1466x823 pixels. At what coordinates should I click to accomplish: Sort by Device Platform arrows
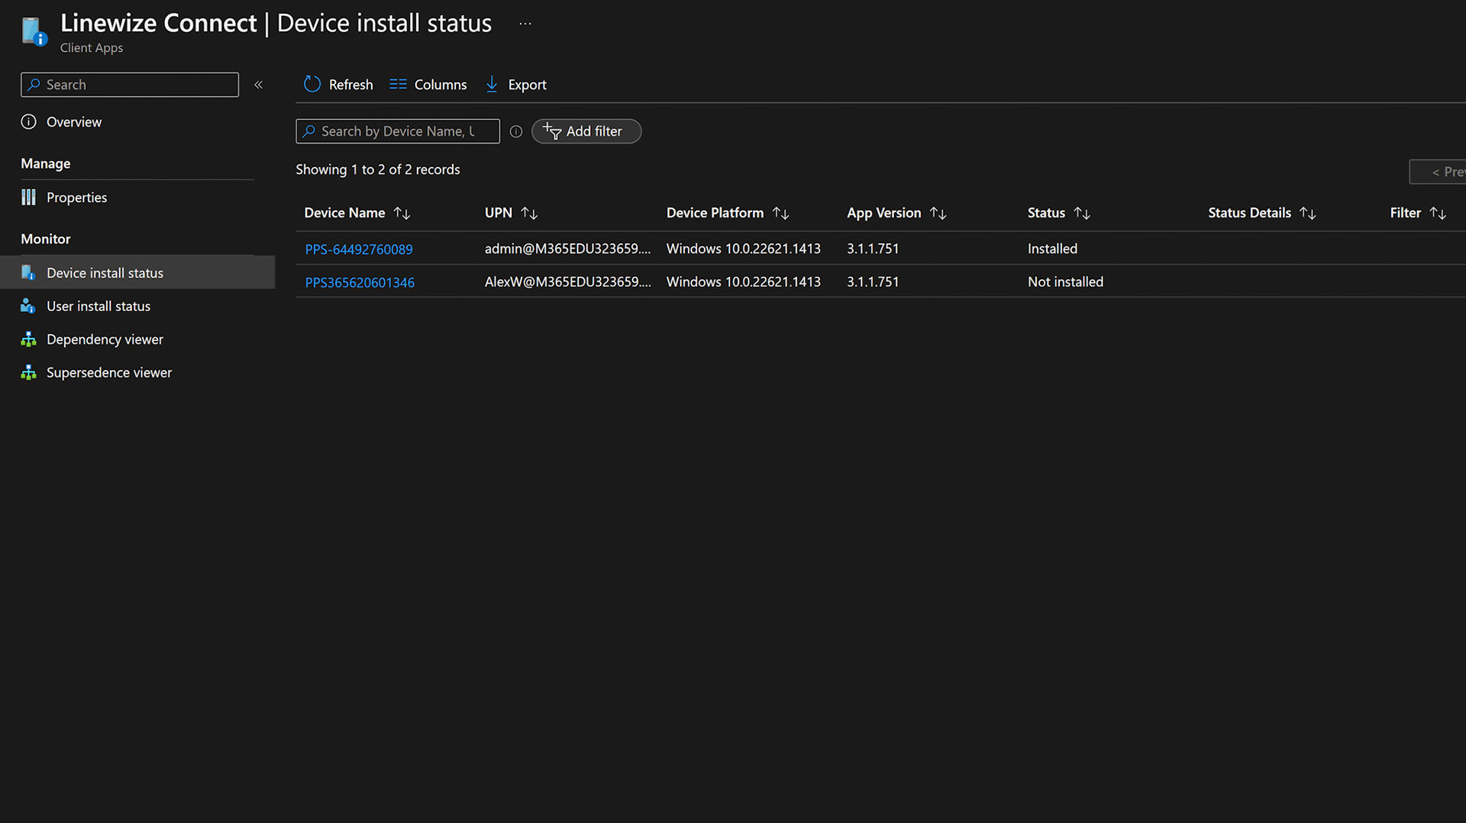pos(780,214)
